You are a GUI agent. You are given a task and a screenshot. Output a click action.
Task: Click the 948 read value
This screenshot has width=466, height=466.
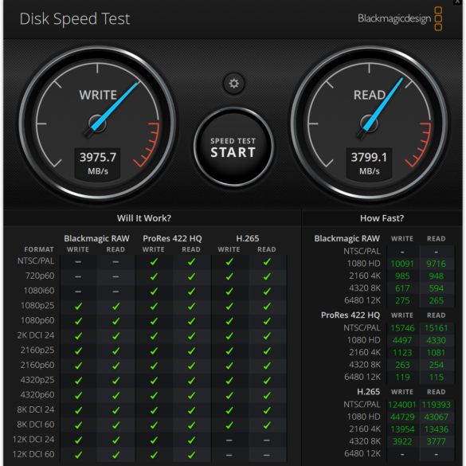[x=436, y=276]
